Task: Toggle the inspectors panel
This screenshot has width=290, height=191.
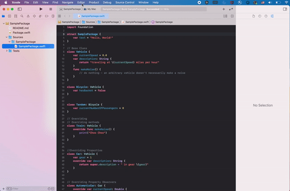Action: (285, 9)
